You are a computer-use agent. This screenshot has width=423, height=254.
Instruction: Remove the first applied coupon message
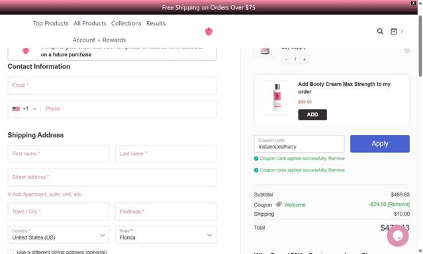(x=336, y=158)
